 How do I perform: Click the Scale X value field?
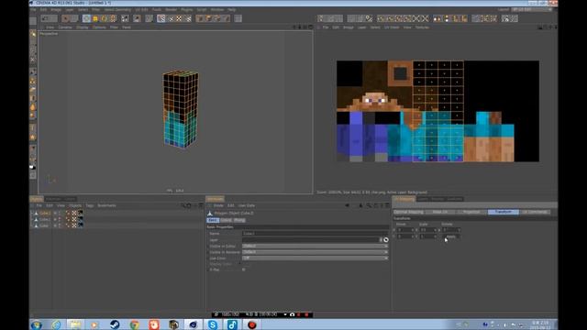tap(427, 230)
